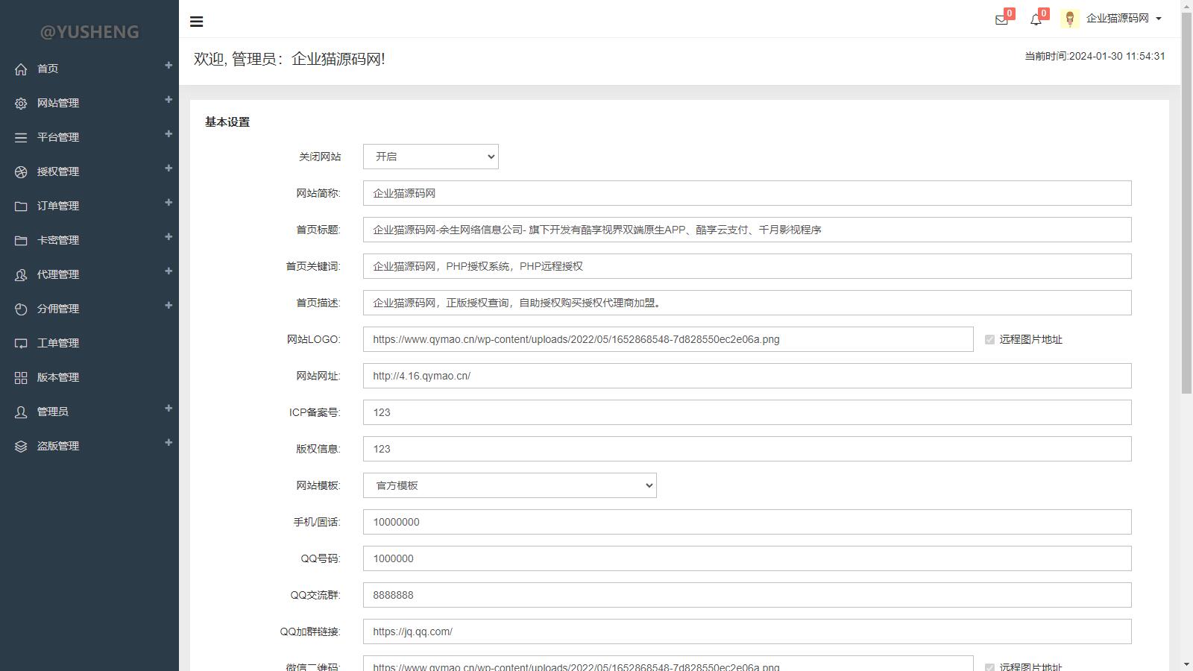
Task: Click the grid icon beside 版本管理
Action: 21,378
